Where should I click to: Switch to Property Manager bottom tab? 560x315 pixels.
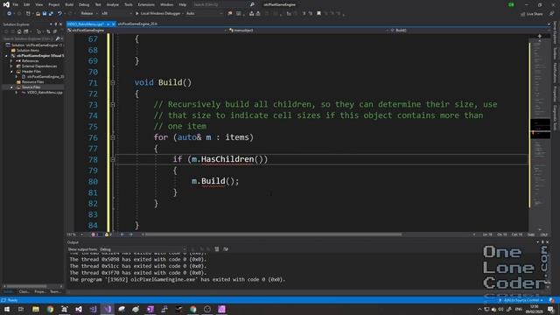click(x=39, y=291)
